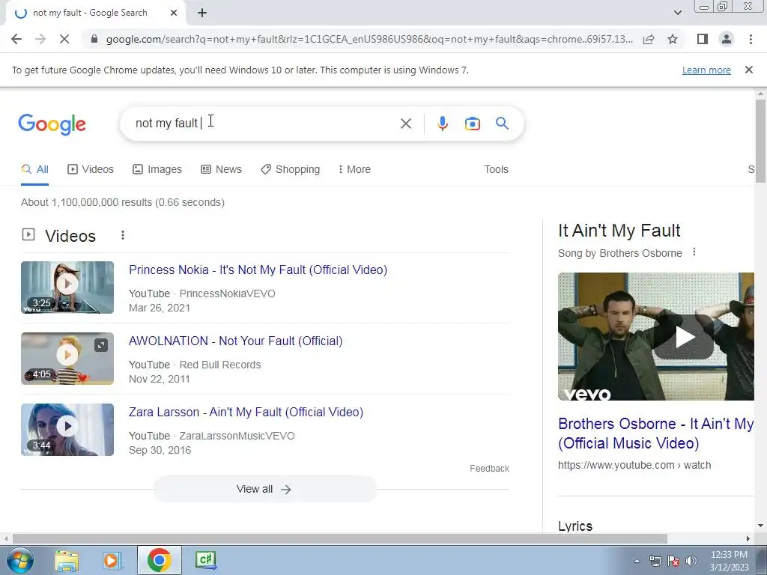767x575 pixels.
Task: Open the C# application on the taskbar
Action: 205,560
